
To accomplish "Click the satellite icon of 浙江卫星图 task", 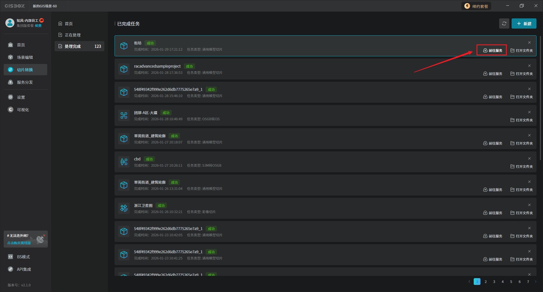I will [x=124, y=208].
